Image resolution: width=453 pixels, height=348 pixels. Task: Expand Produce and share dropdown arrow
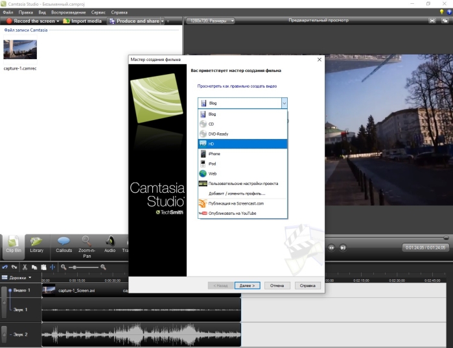coord(163,21)
